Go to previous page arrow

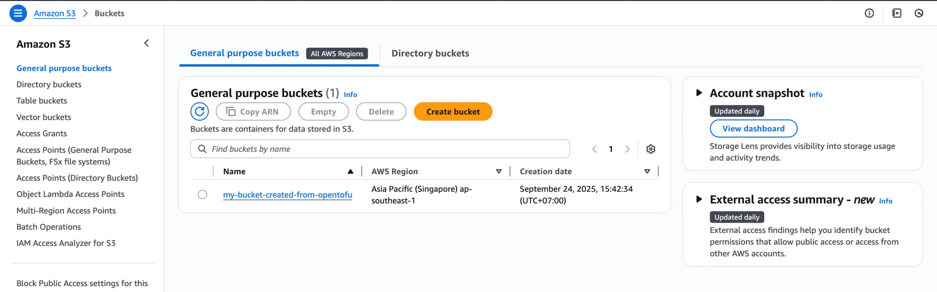click(594, 149)
